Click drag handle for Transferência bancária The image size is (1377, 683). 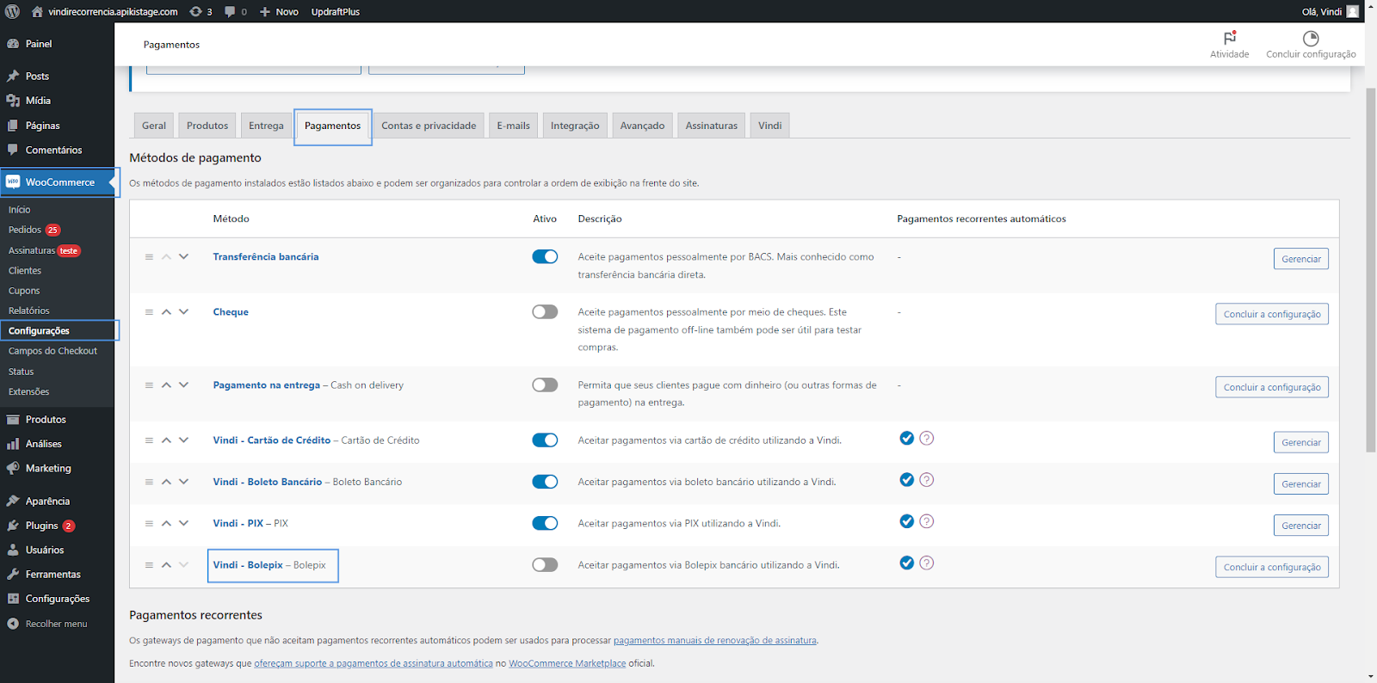tap(149, 257)
